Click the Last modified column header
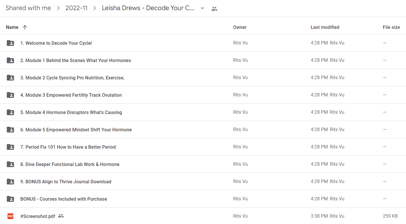The height and width of the screenshot is (224, 406). pos(325,27)
